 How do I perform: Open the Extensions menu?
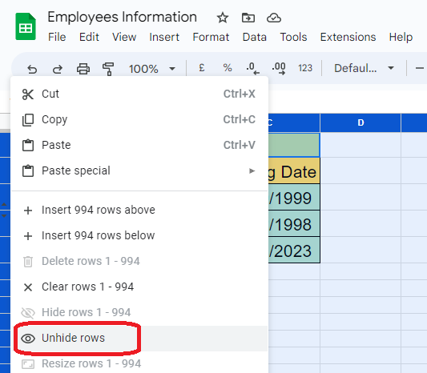point(348,37)
